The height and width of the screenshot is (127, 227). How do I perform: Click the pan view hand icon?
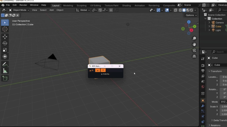coord(194,44)
